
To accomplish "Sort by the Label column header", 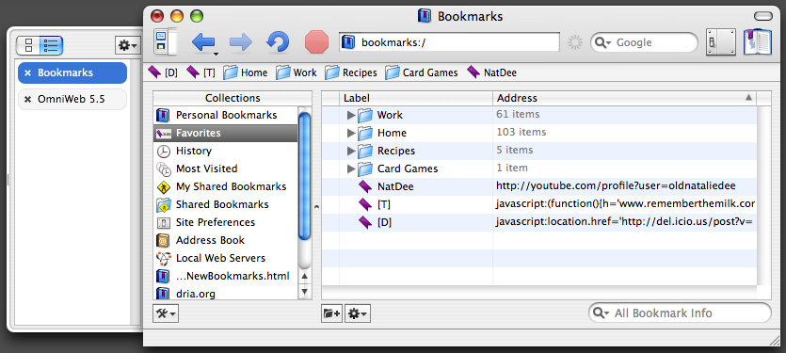I will (416, 98).
